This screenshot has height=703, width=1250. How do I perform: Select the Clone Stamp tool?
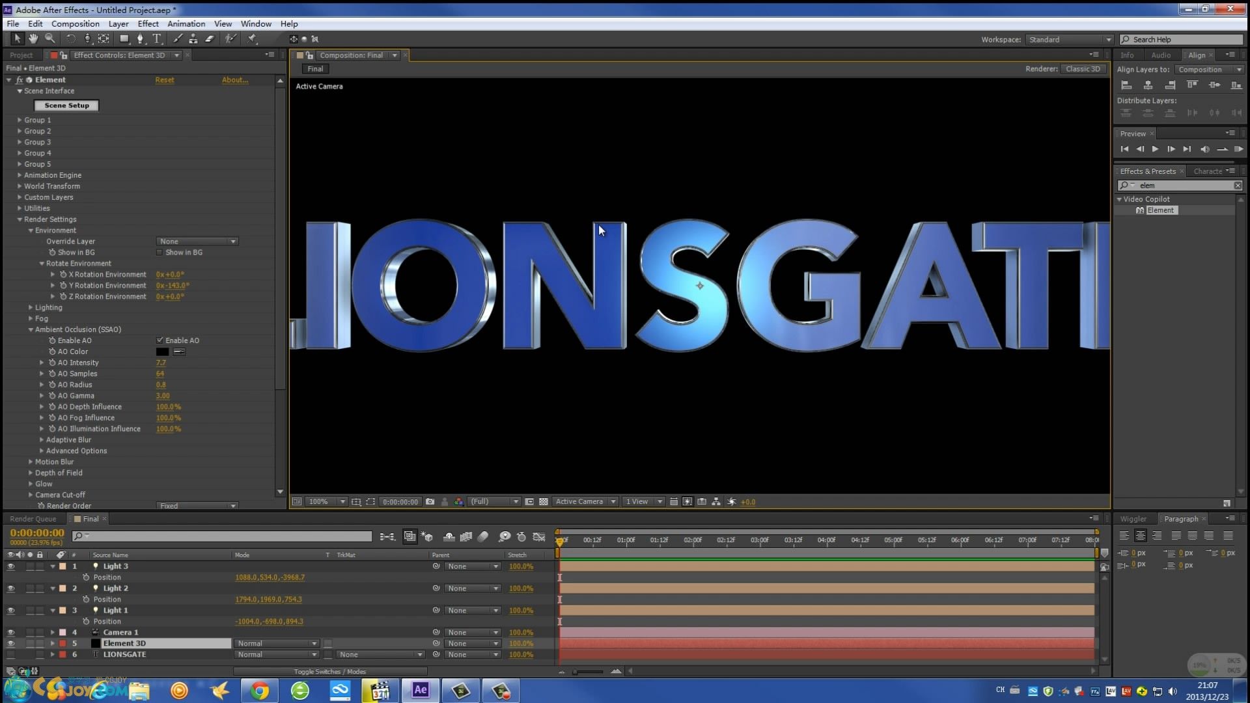click(193, 39)
